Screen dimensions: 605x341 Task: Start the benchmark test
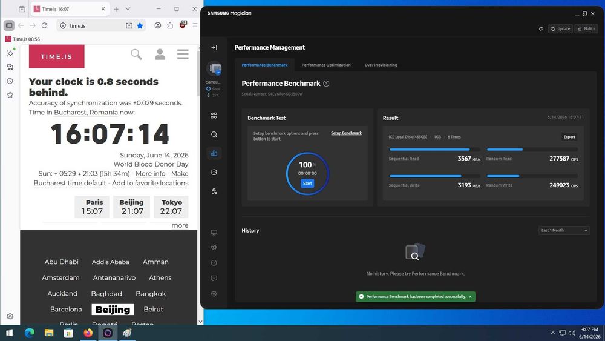pyautogui.click(x=307, y=184)
